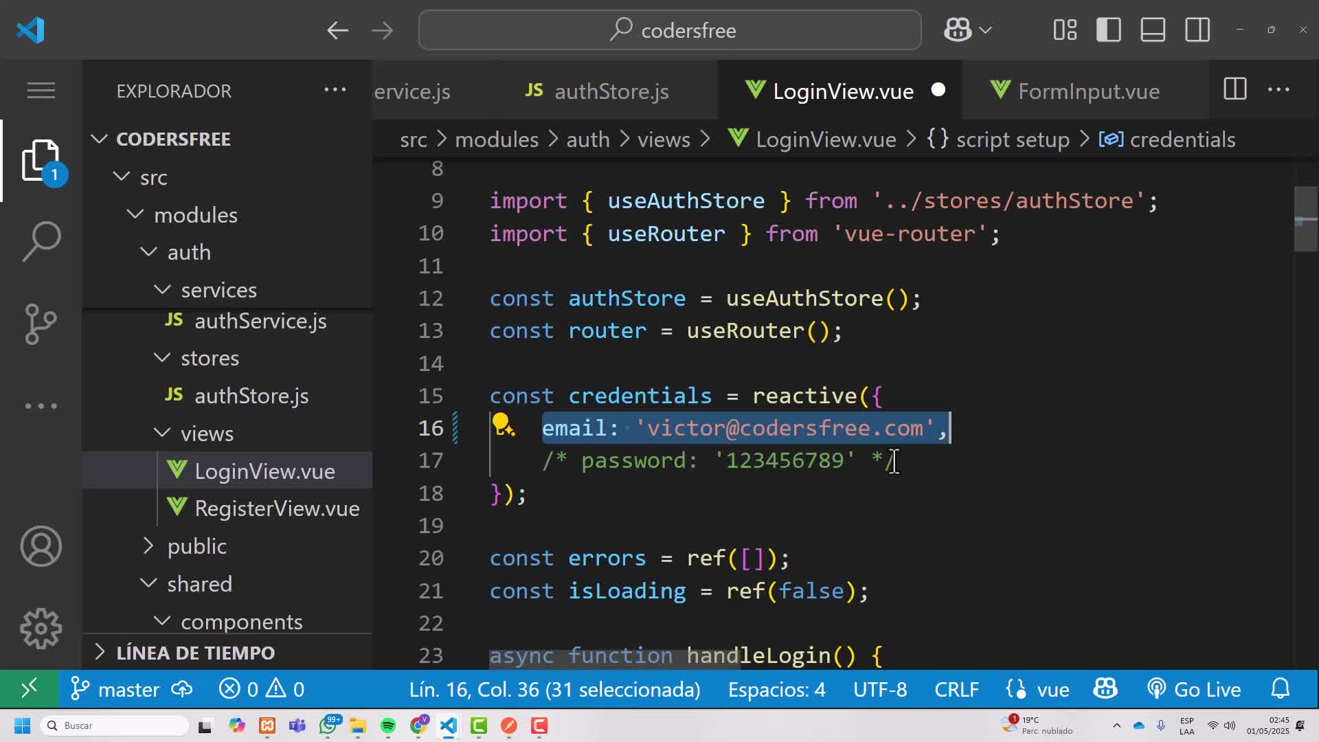The height and width of the screenshot is (742, 1319).
Task: Synchronize changes cloud icon in status bar
Action: (182, 688)
